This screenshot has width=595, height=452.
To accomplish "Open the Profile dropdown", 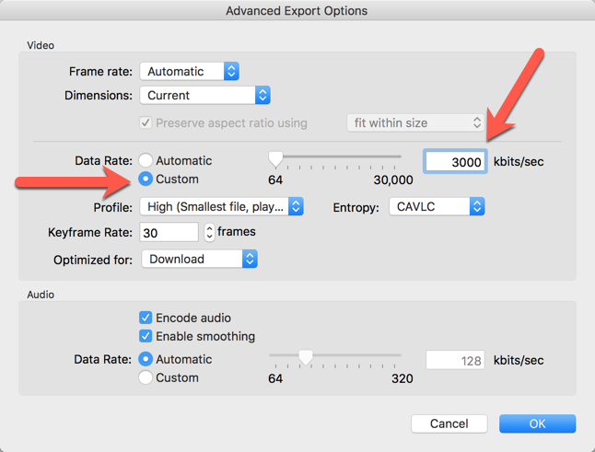I will pyautogui.click(x=222, y=207).
